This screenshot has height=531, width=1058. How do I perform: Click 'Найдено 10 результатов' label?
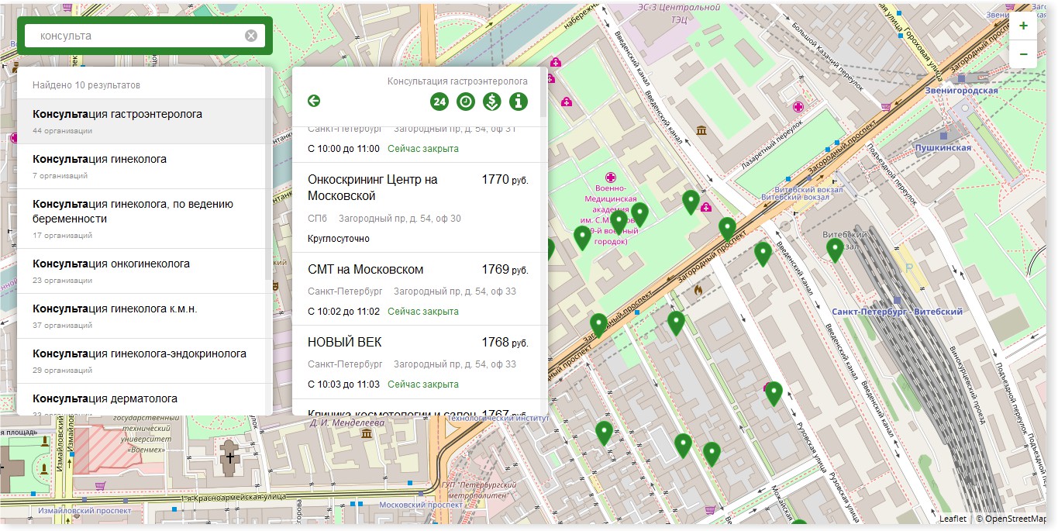point(87,85)
